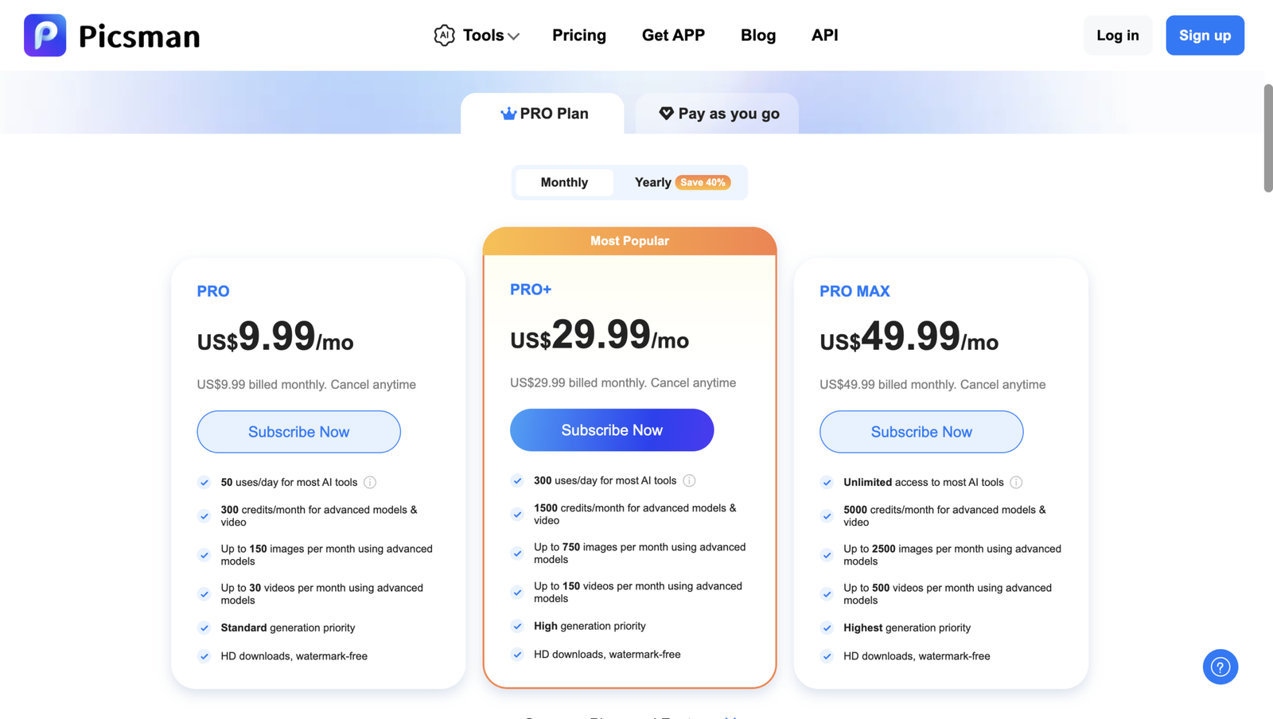Click the chevron arrow beside Tools
The image size is (1273, 719).
pyautogui.click(x=513, y=37)
